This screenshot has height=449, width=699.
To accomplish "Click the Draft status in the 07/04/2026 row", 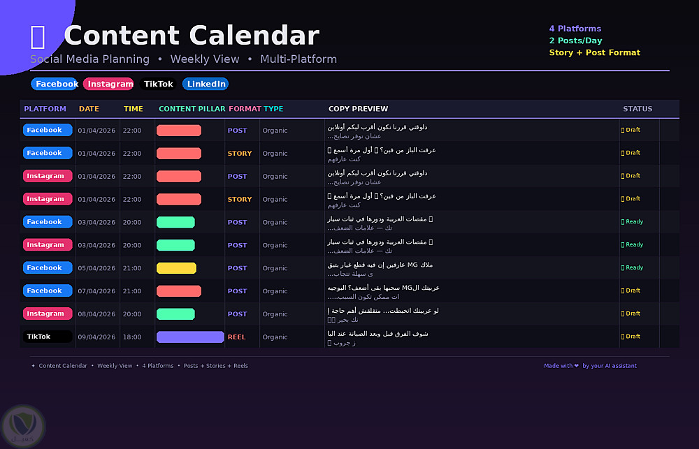I will point(630,290).
